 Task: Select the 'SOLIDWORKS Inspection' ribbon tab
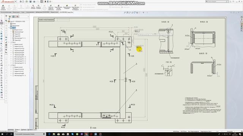pyautogui.click(x=66, y=12)
